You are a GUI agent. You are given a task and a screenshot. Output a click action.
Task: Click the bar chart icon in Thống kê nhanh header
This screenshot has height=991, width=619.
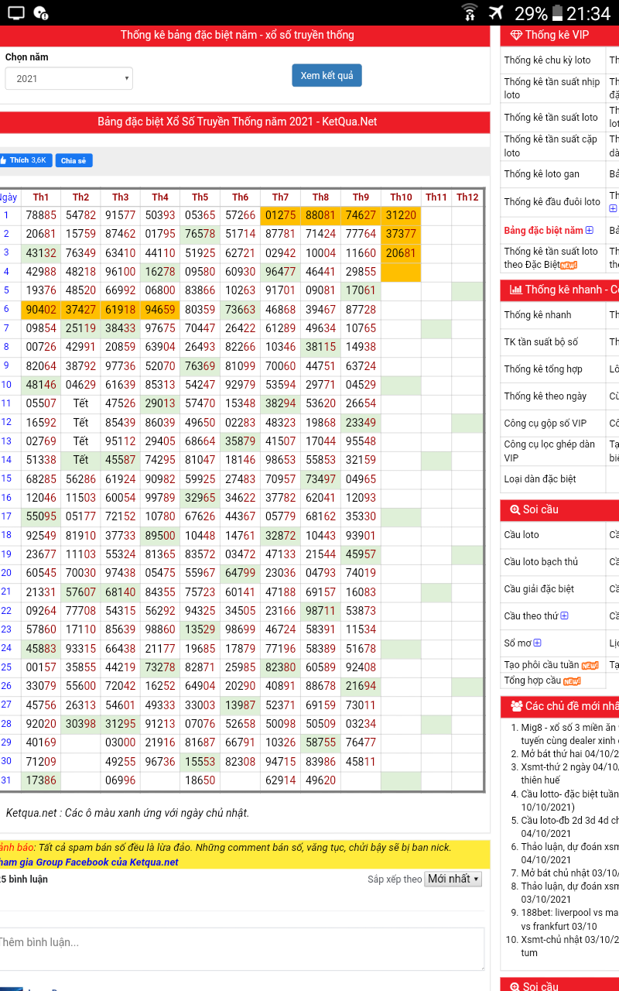pyautogui.click(x=515, y=290)
